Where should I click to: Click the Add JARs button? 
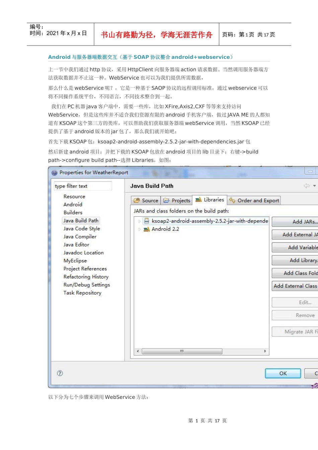coord(295,222)
